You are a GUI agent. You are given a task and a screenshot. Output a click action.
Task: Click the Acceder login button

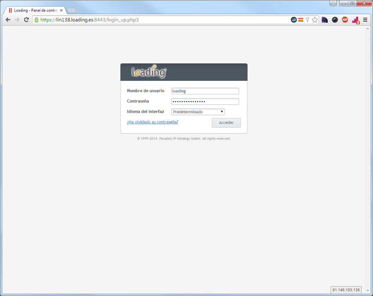(226, 123)
